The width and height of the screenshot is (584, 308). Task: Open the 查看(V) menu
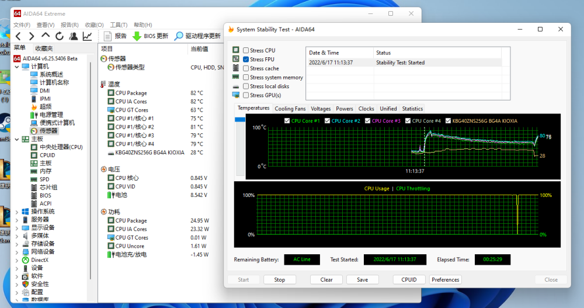click(46, 25)
